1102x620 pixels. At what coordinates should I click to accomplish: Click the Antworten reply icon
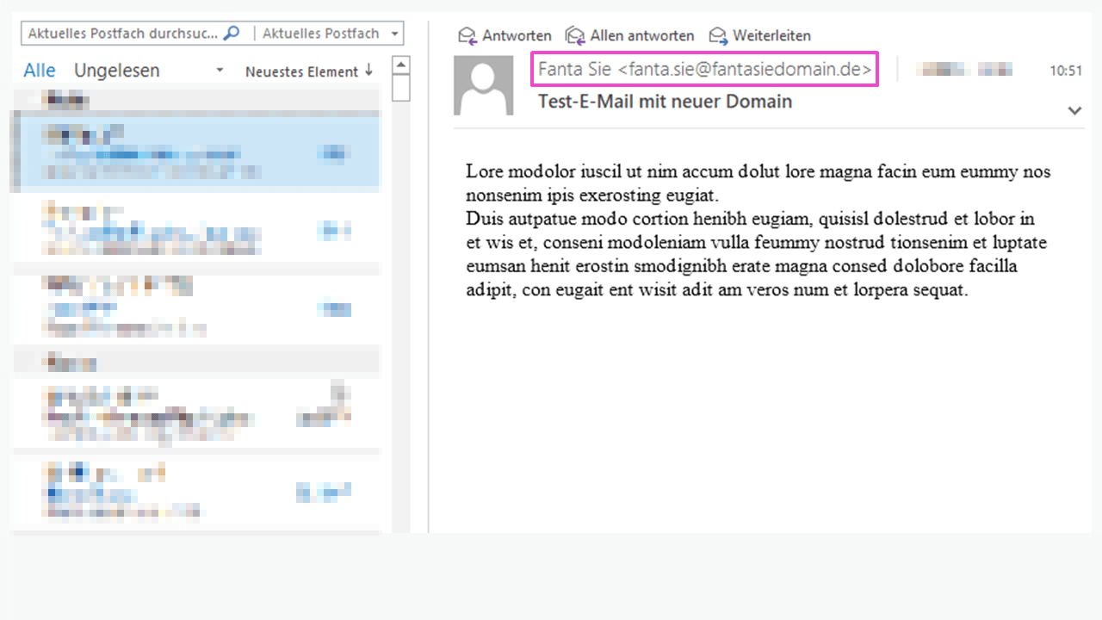467,35
